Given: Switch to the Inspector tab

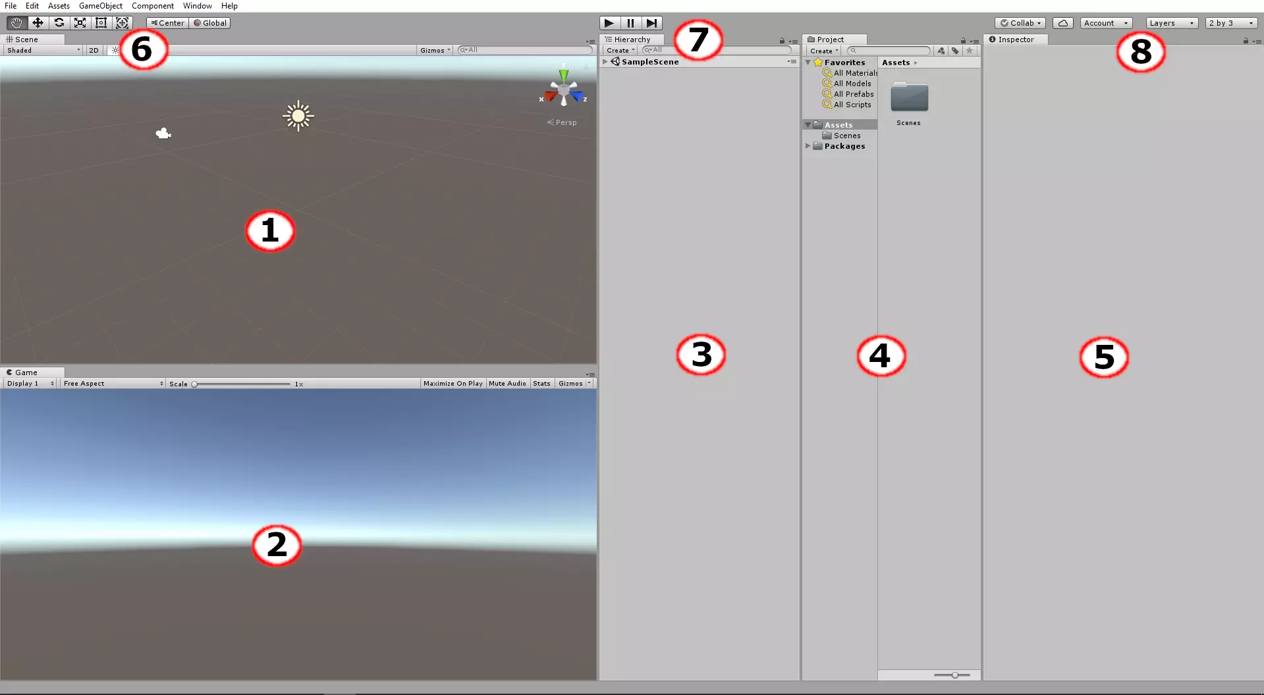Looking at the screenshot, I should (x=1015, y=39).
